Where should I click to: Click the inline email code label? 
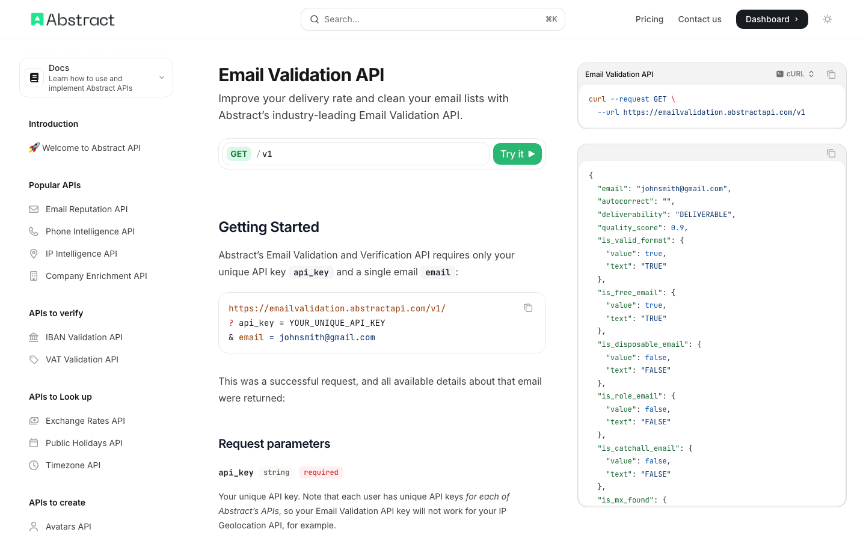coord(438,272)
